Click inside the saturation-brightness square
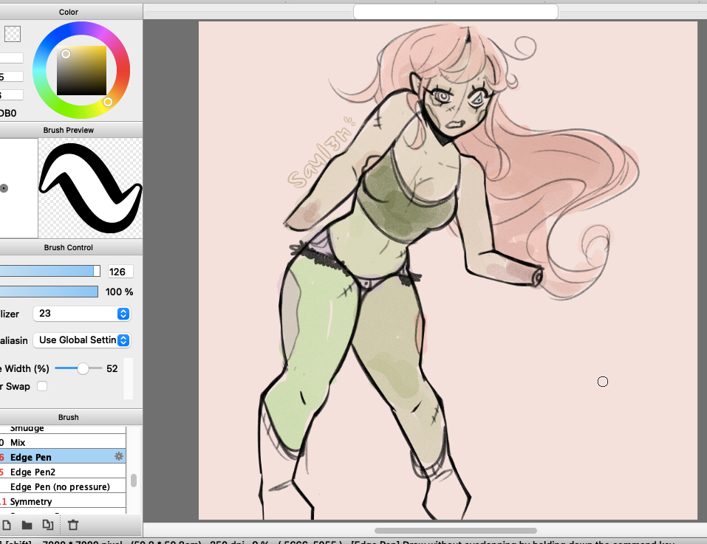The image size is (707, 544). (x=82, y=71)
